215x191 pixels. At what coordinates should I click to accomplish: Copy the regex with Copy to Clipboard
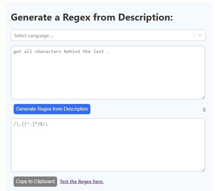(35, 182)
